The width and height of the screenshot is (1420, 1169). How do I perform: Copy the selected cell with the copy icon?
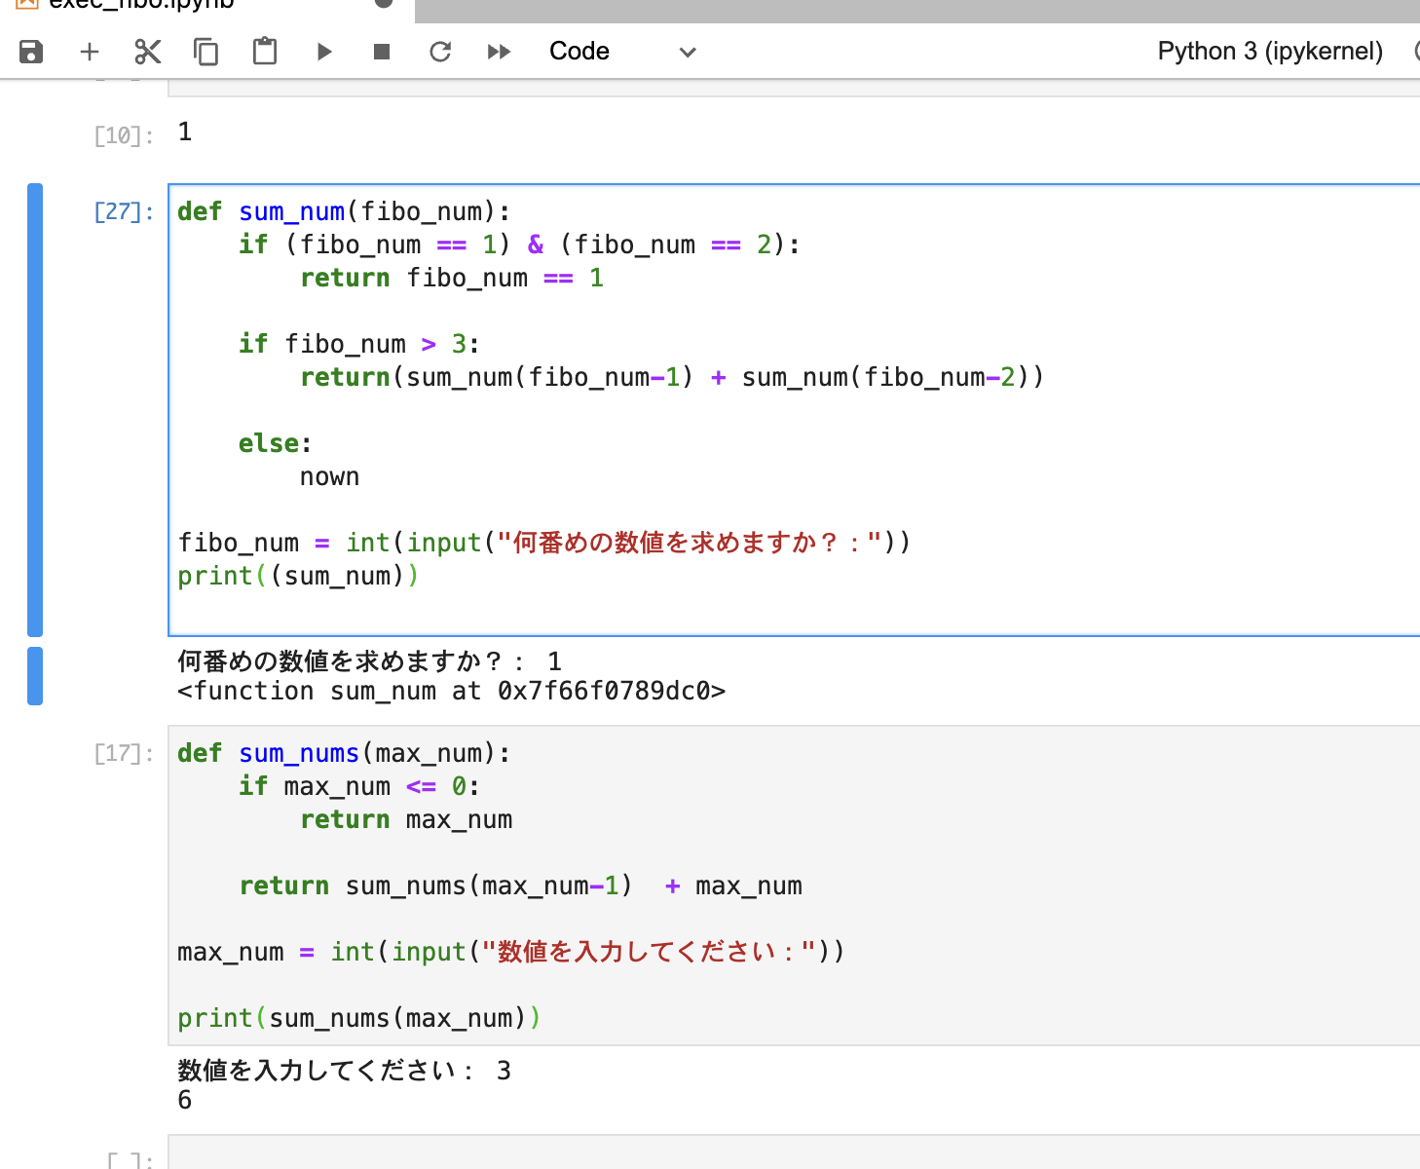[206, 52]
